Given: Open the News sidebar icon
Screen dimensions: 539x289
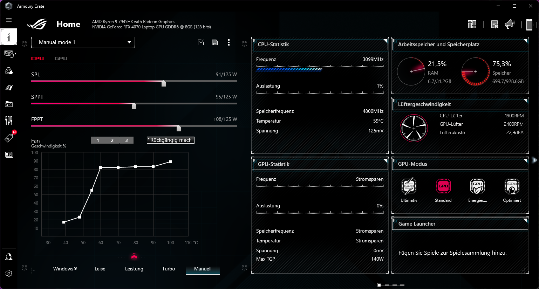Looking at the screenshot, I should pos(9,154).
